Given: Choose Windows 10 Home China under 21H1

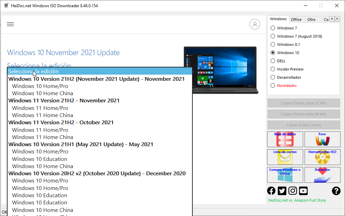Looking at the screenshot, I should click(x=100, y=166).
